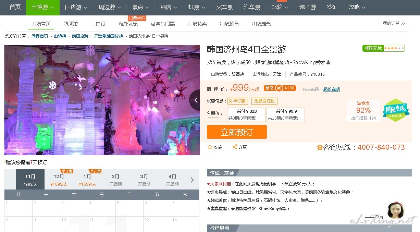This screenshot has width=420, height=232.
Task: Click the 体验师推荐 section header
Action: tap(309, 173)
